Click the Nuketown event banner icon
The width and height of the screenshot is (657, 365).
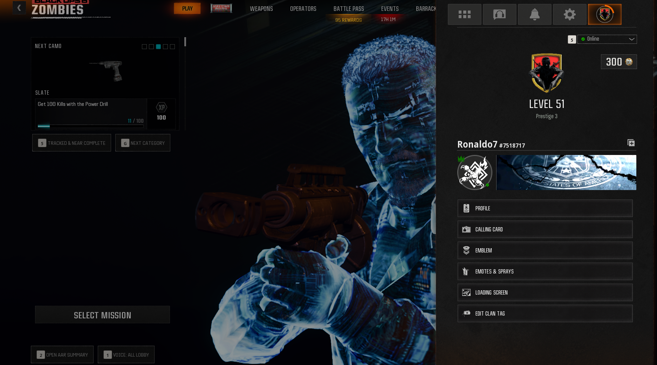[x=221, y=8]
